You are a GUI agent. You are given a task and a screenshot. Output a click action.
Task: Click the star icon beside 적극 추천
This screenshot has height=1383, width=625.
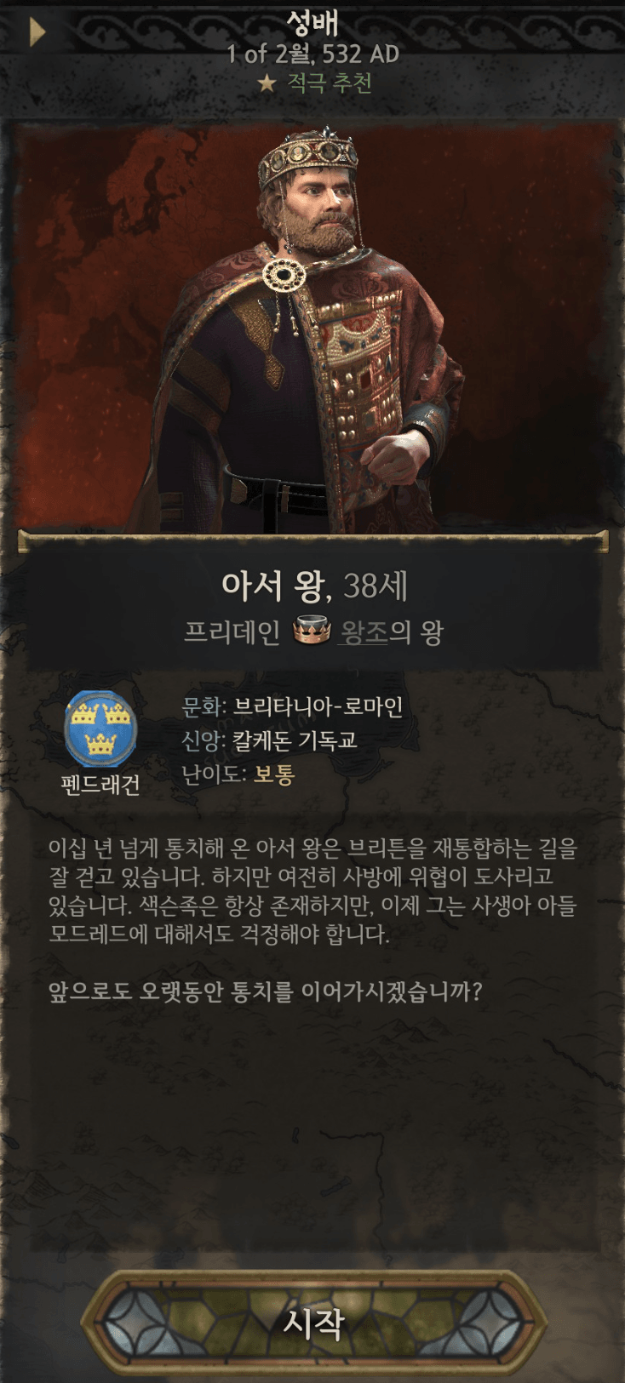click(267, 83)
